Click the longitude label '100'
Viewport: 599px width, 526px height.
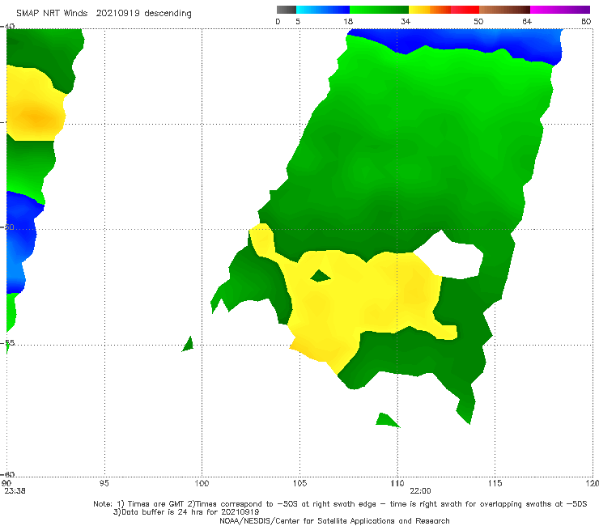pyautogui.click(x=202, y=483)
